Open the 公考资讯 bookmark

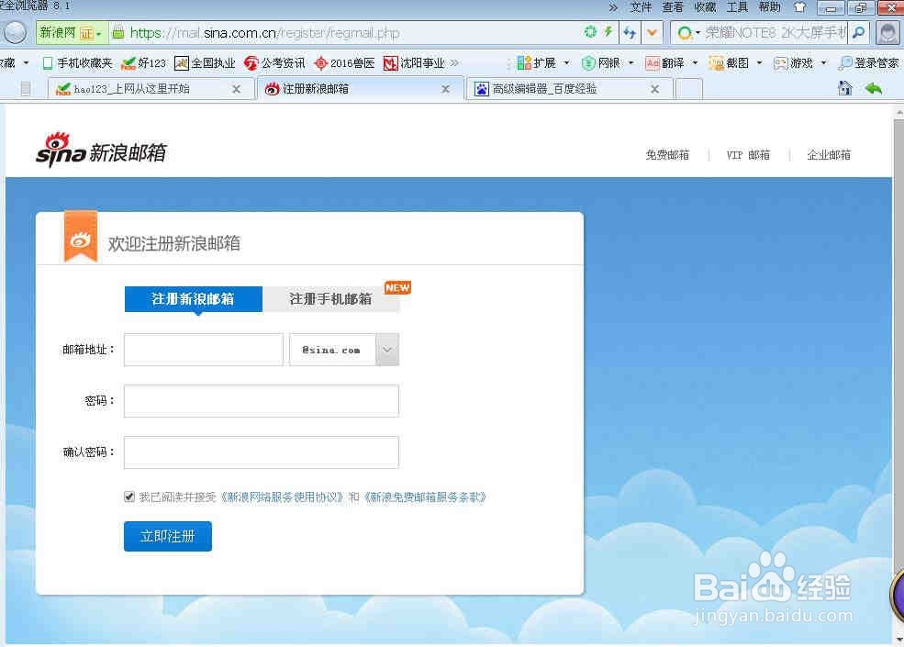pyautogui.click(x=274, y=62)
